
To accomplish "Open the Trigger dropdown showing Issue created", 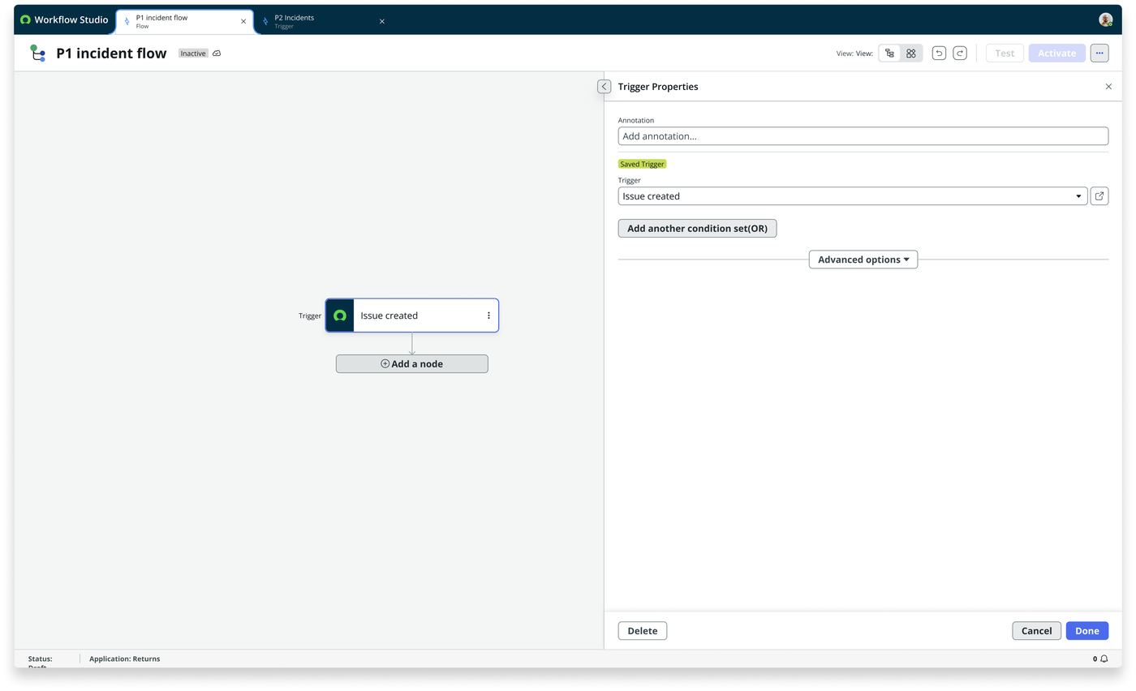I will (853, 196).
